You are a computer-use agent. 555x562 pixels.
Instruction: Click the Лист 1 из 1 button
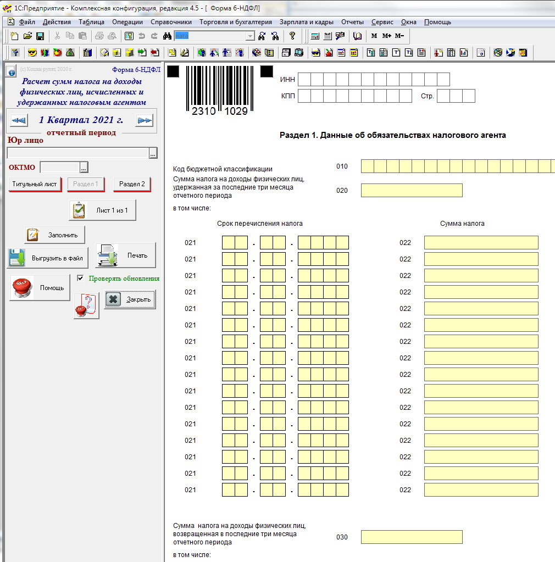103,210
